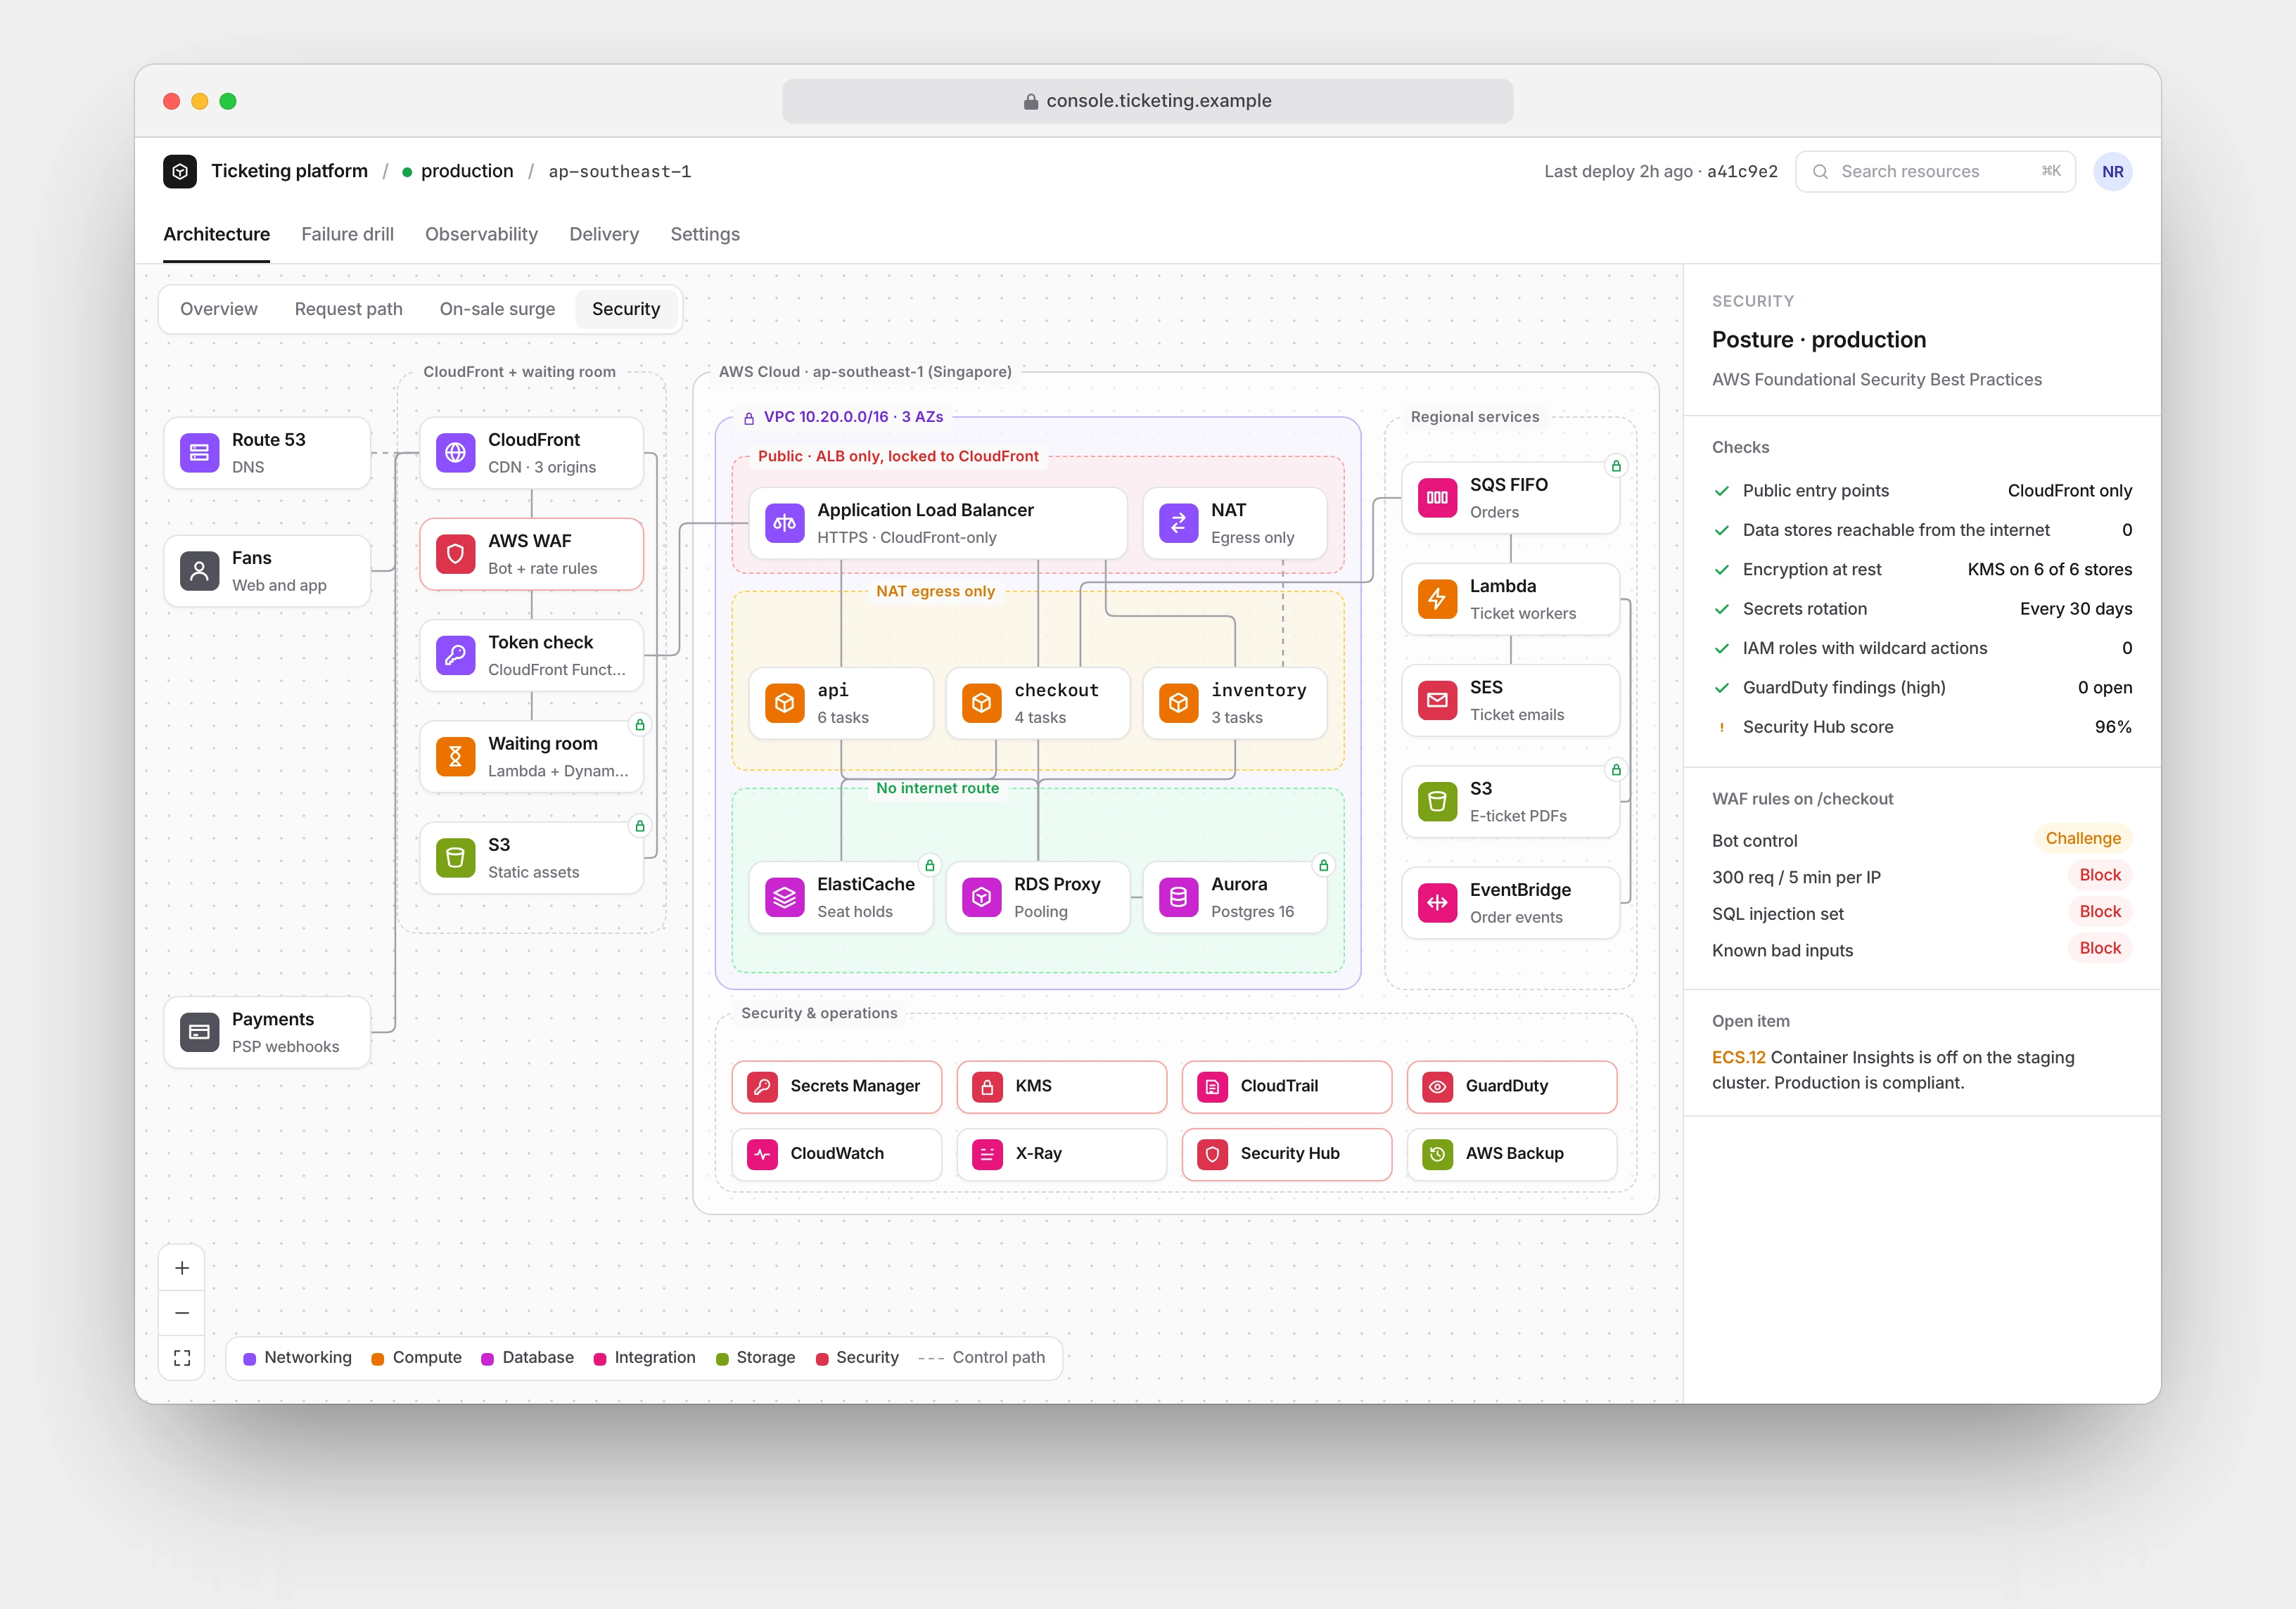Click the inventory service cube icon
Image resolution: width=2296 pixels, height=1609 pixels.
tap(1178, 702)
